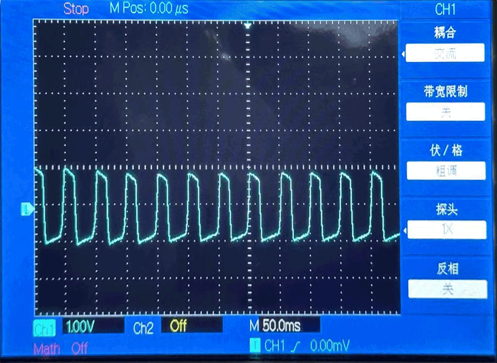Open the 探头 probe attenuation 1X option
The image size is (497, 363).
click(447, 230)
